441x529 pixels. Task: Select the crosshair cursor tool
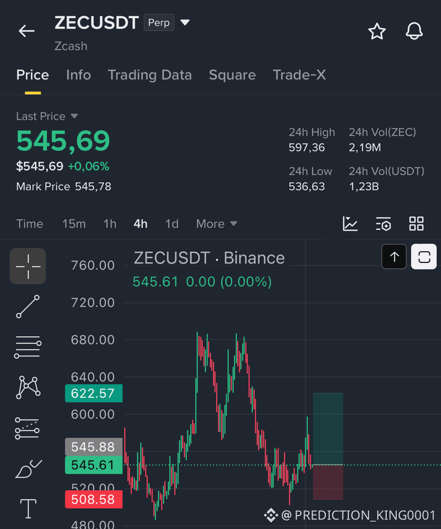[28, 266]
